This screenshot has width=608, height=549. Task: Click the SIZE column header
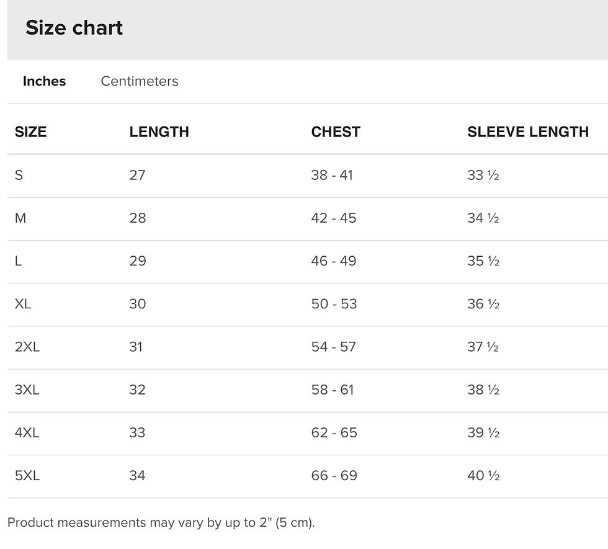pyautogui.click(x=30, y=132)
